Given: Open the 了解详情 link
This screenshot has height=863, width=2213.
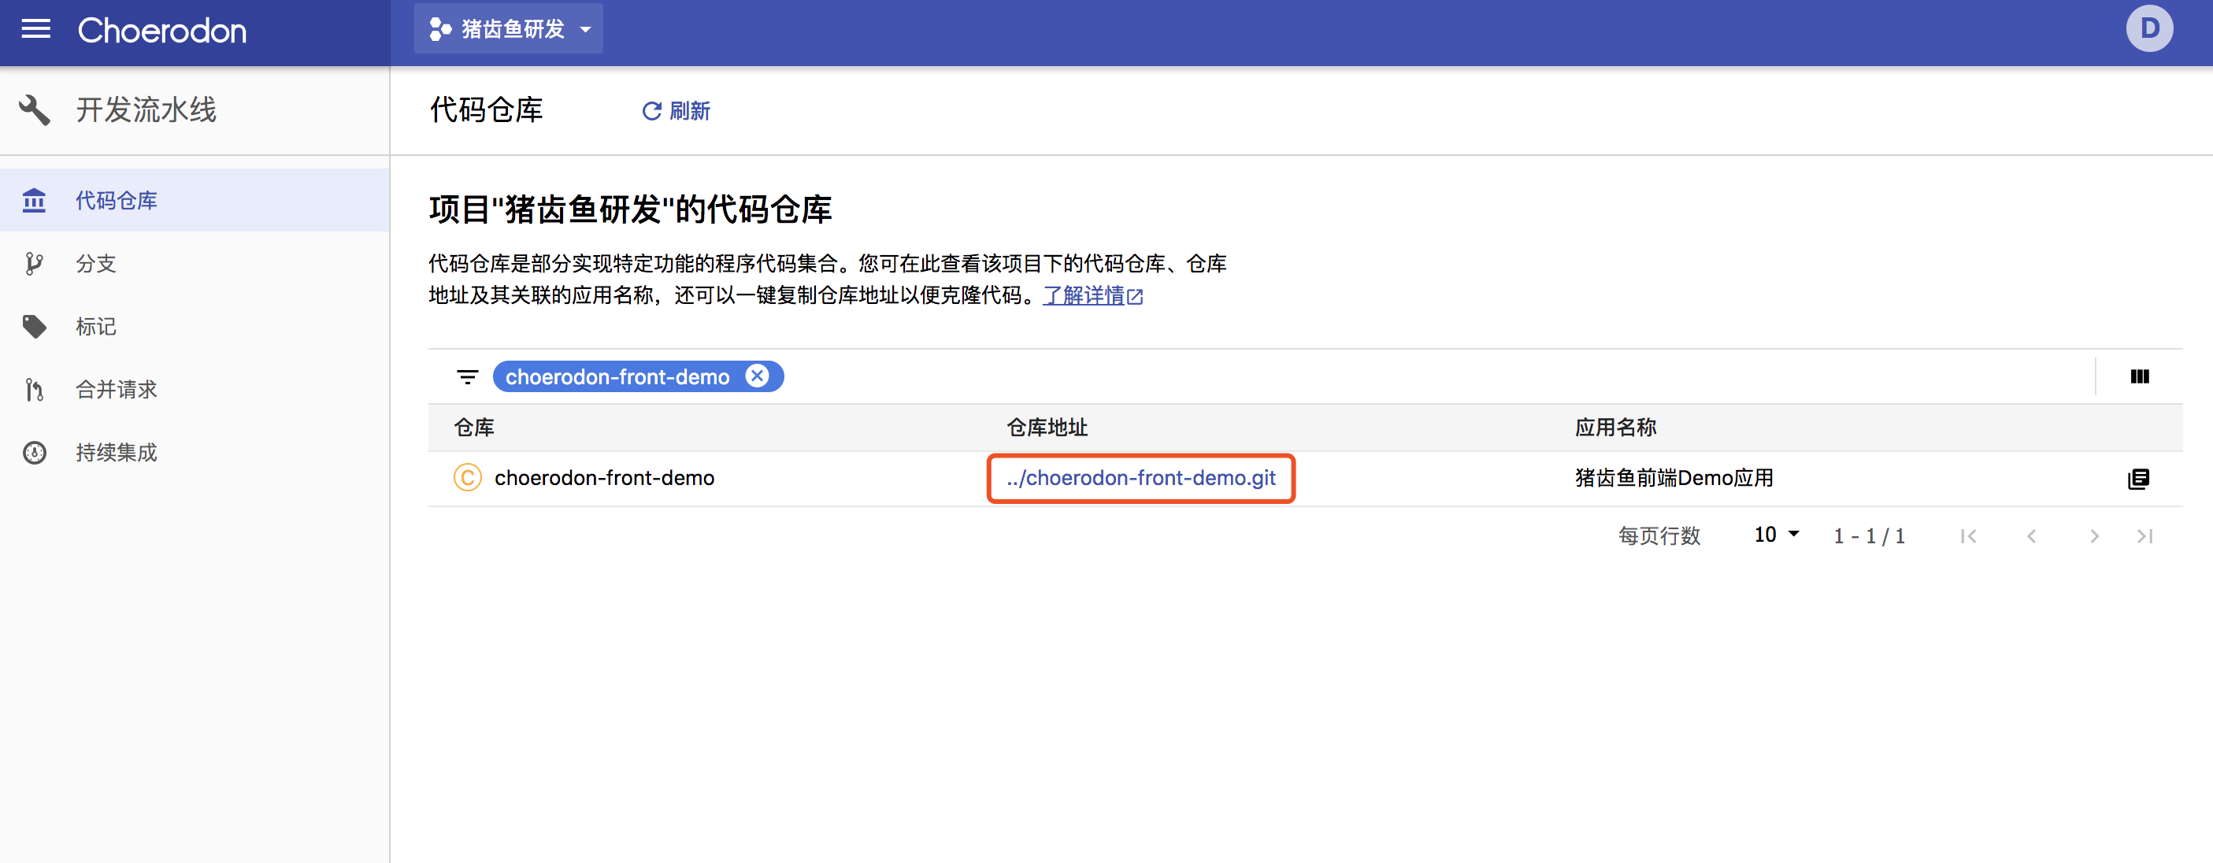Looking at the screenshot, I should click(1093, 295).
